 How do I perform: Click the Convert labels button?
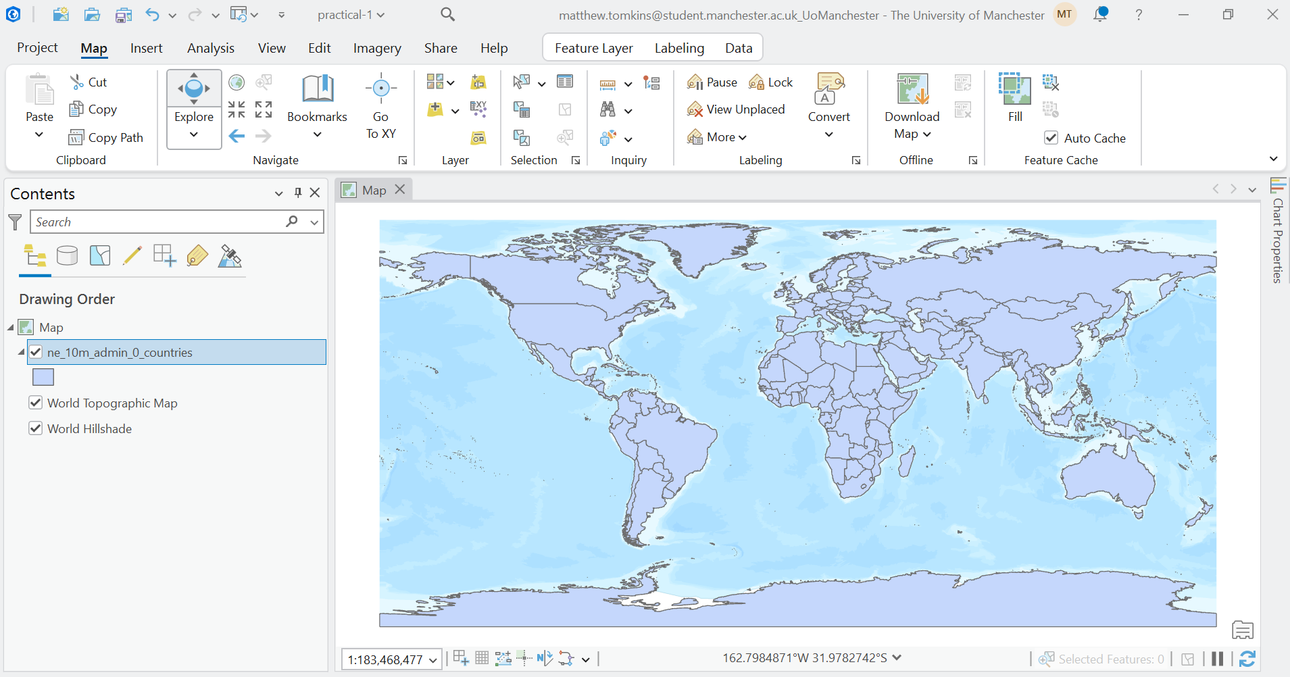point(829,107)
